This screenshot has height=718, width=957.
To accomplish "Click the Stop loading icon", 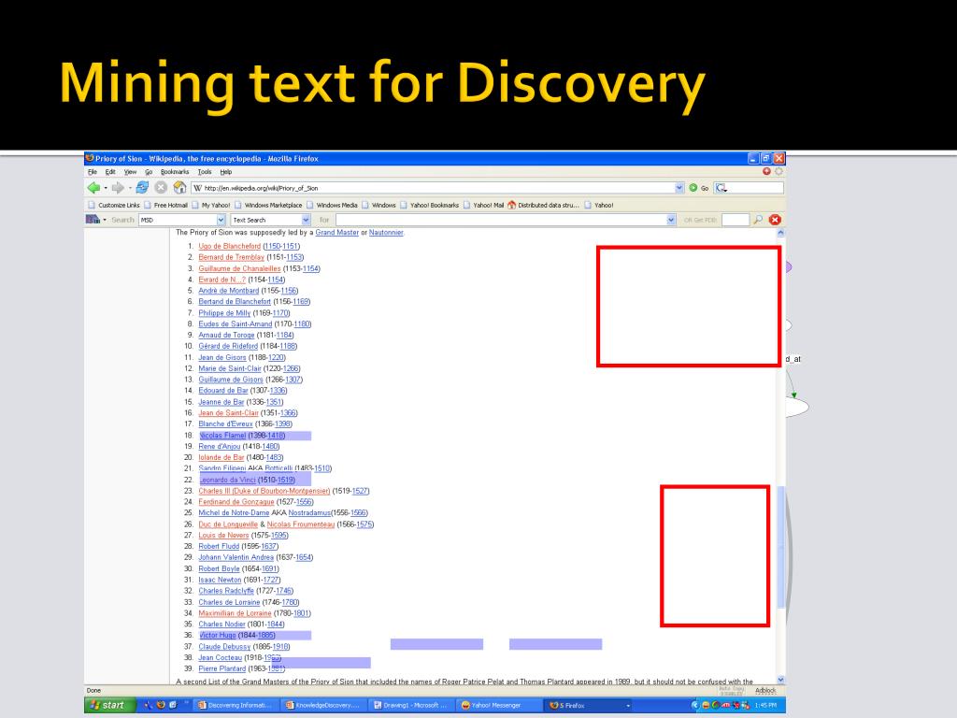I will click(161, 187).
